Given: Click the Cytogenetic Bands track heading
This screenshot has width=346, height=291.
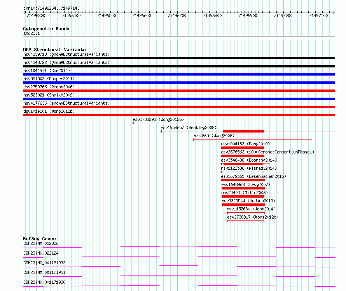Looking at the screenshot, I should [x=46, y=29].
